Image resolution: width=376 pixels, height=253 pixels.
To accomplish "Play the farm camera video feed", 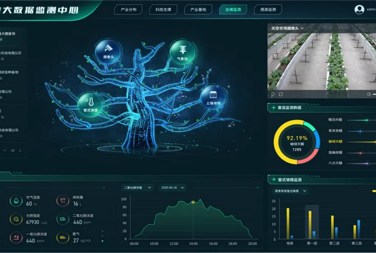I will [x=273, y=94].
